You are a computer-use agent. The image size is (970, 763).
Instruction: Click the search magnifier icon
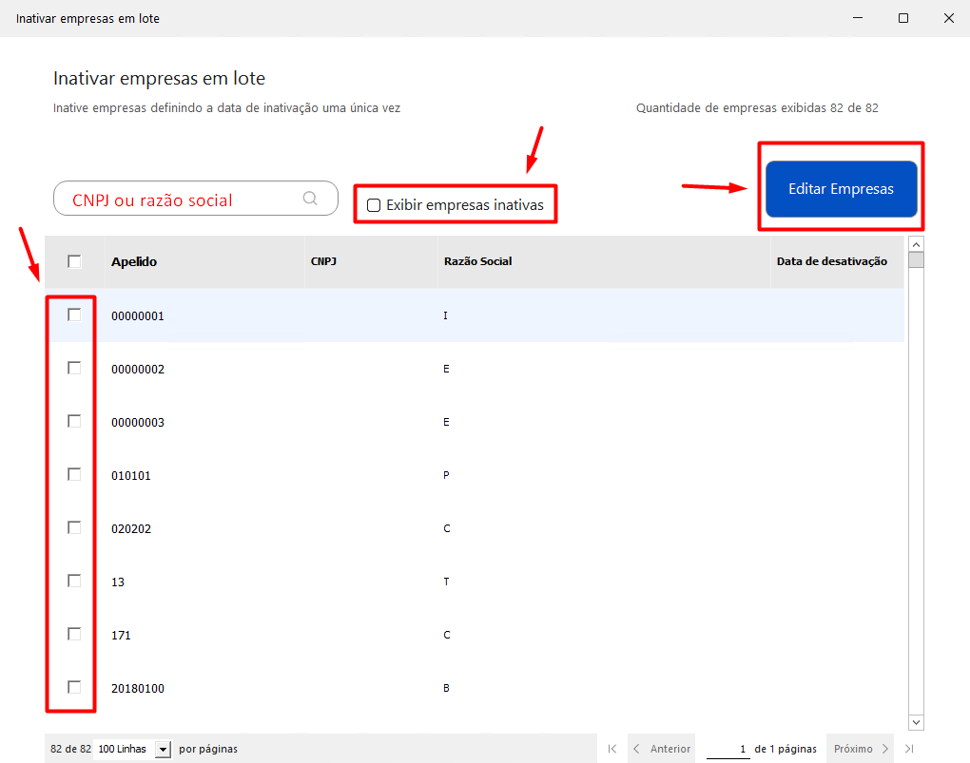[310, 199]
